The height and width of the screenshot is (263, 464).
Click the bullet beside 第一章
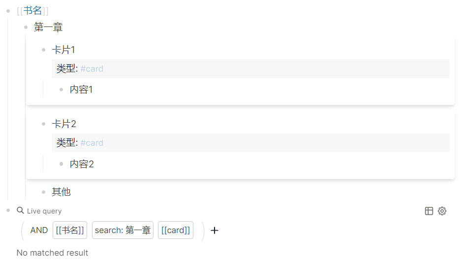[26, 27]
